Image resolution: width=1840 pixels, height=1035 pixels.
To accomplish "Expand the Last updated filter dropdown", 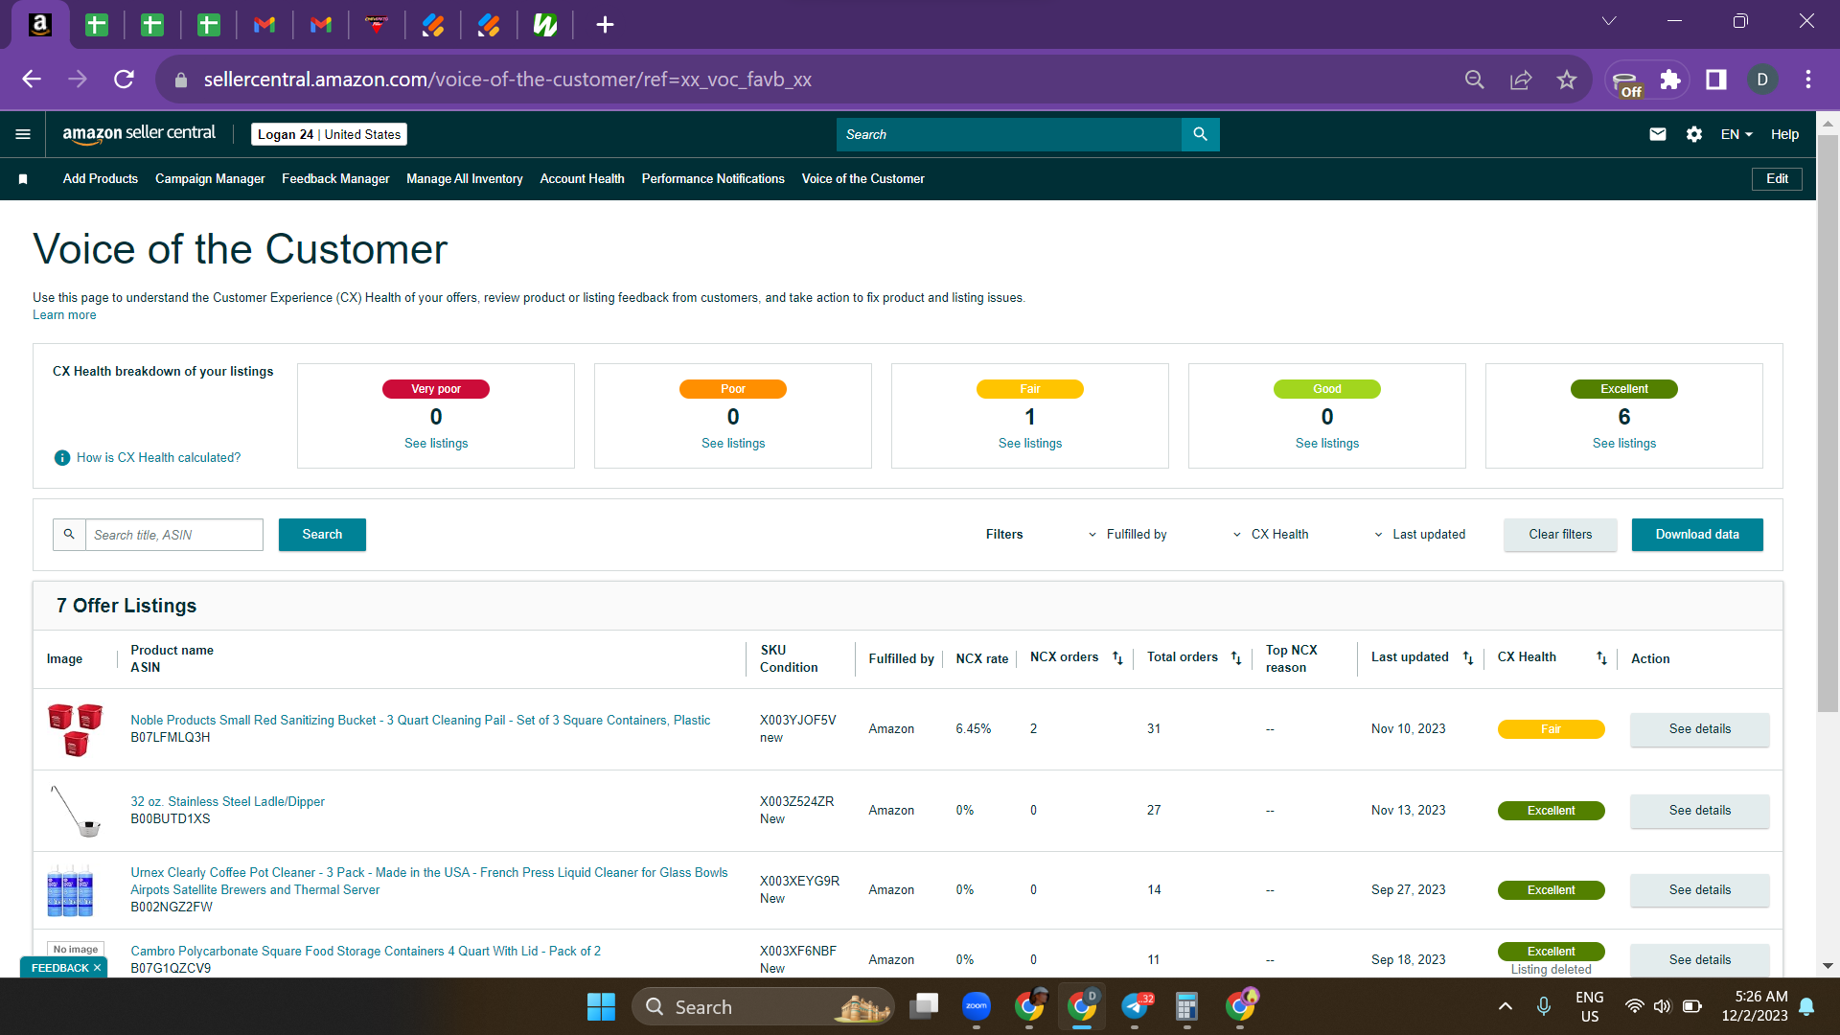I will 1419,535.
